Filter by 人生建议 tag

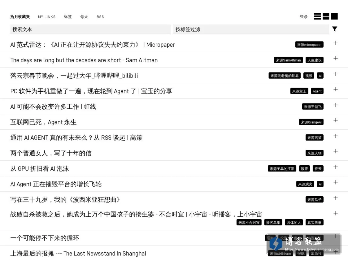[x=315, y=60]
